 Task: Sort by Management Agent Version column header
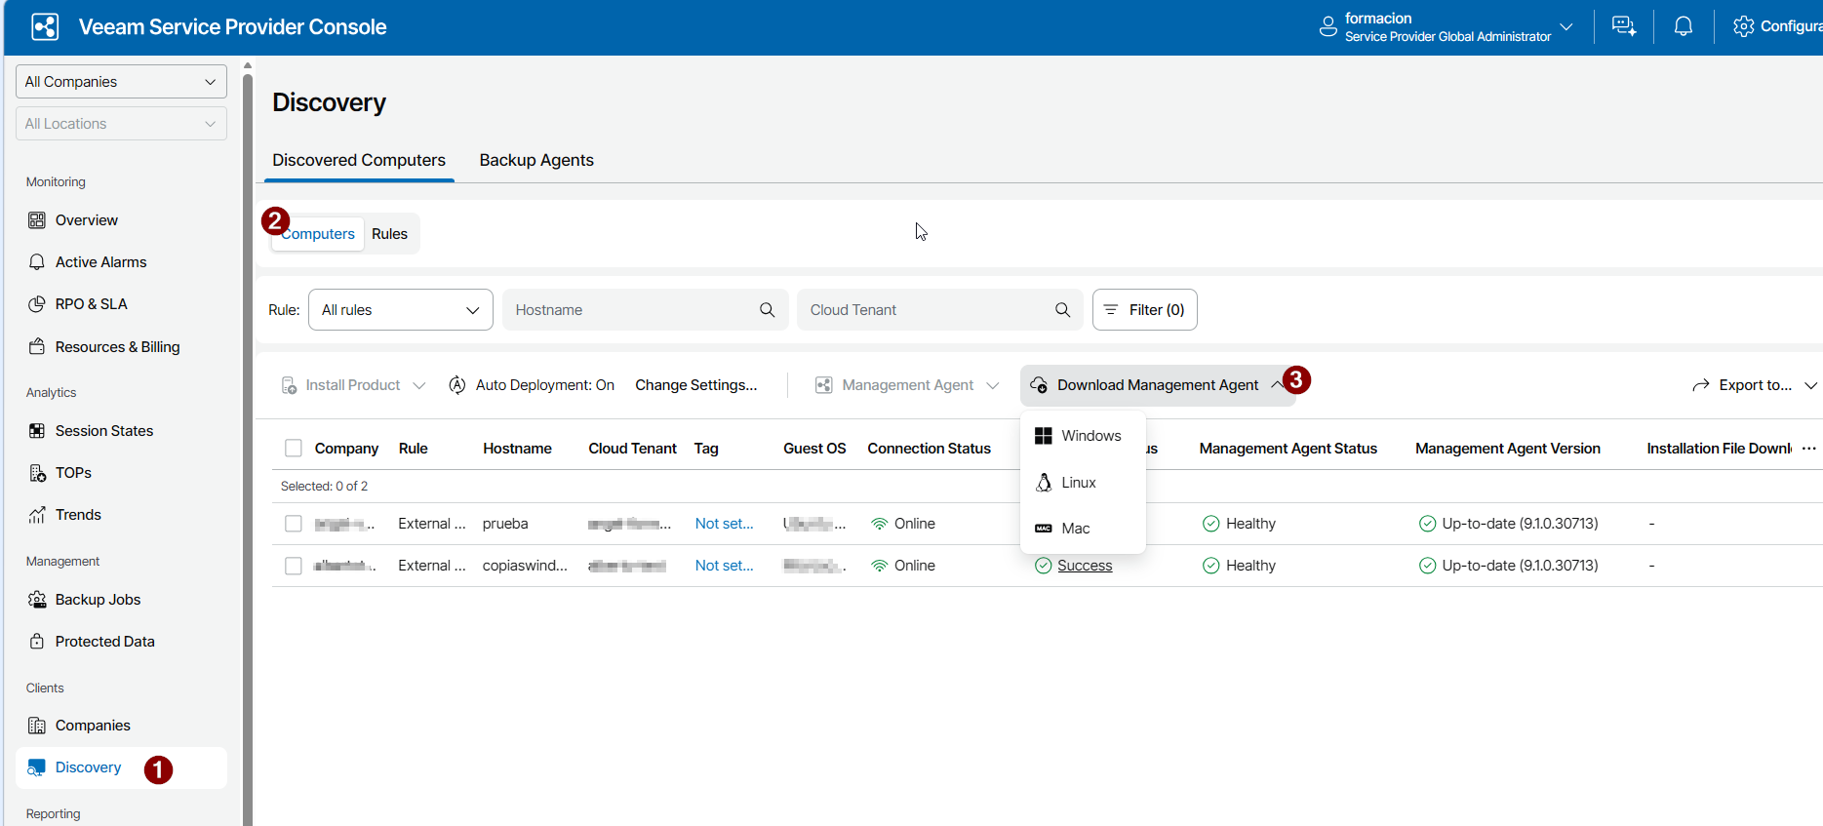click(1508, 449)
